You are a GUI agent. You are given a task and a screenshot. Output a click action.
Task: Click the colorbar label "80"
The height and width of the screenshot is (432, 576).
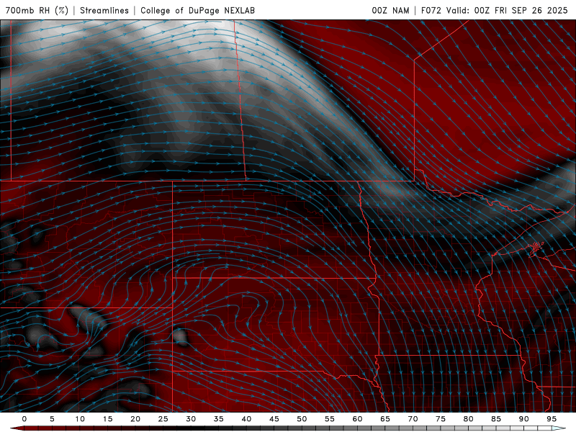click(468, 419)
